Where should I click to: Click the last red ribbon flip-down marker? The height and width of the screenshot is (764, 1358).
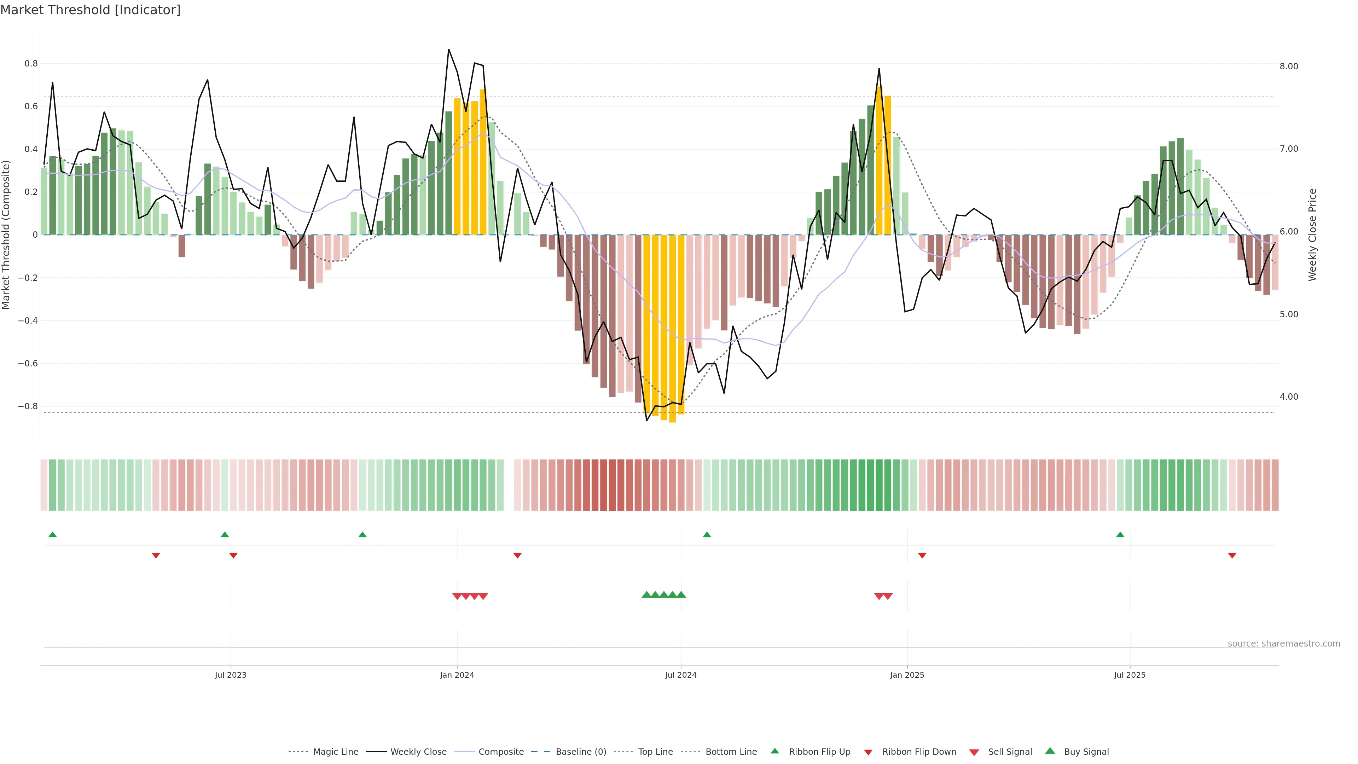pos(1232,556)
